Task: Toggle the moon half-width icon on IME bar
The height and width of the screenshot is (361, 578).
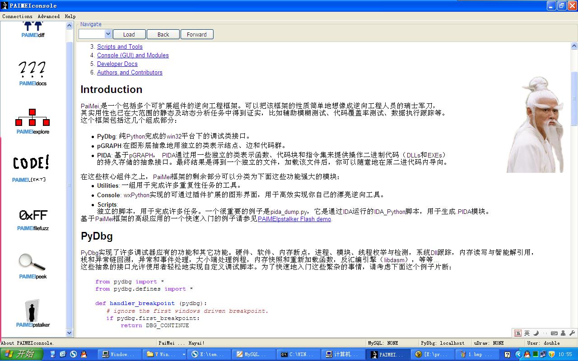Action: [x=536, y=333]
